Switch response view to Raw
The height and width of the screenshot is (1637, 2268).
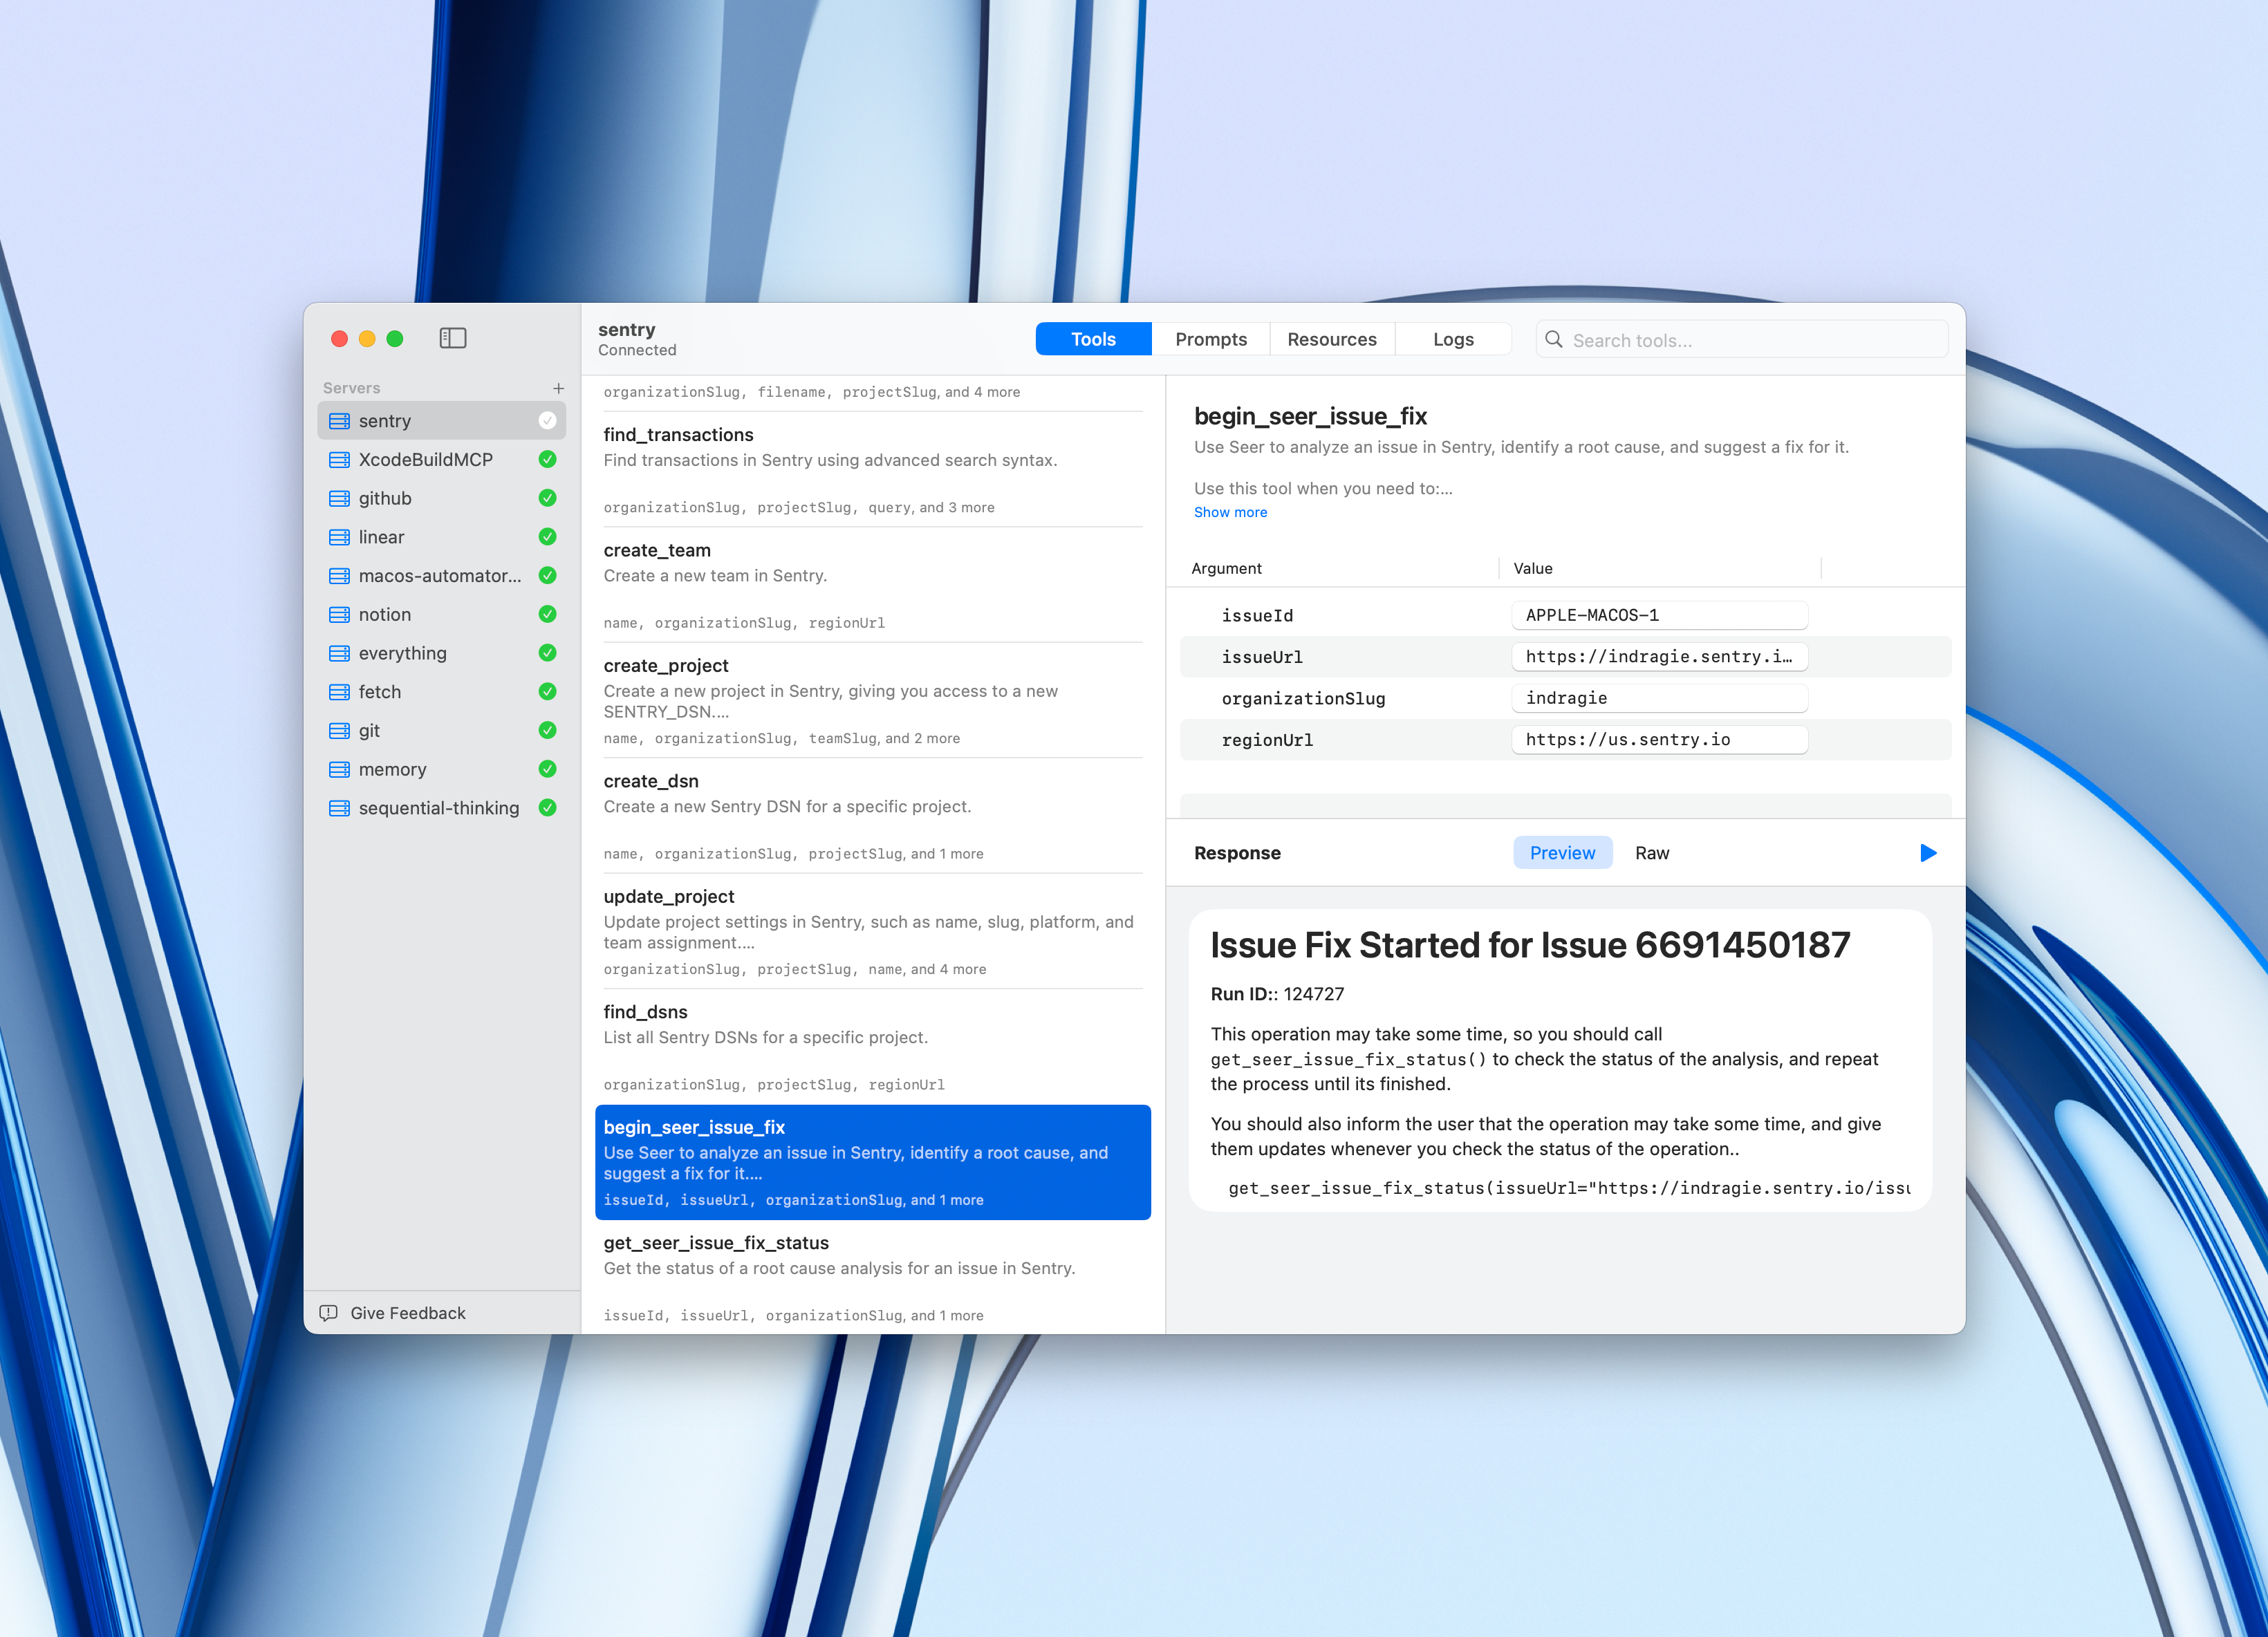click(x=1651, y=853)
